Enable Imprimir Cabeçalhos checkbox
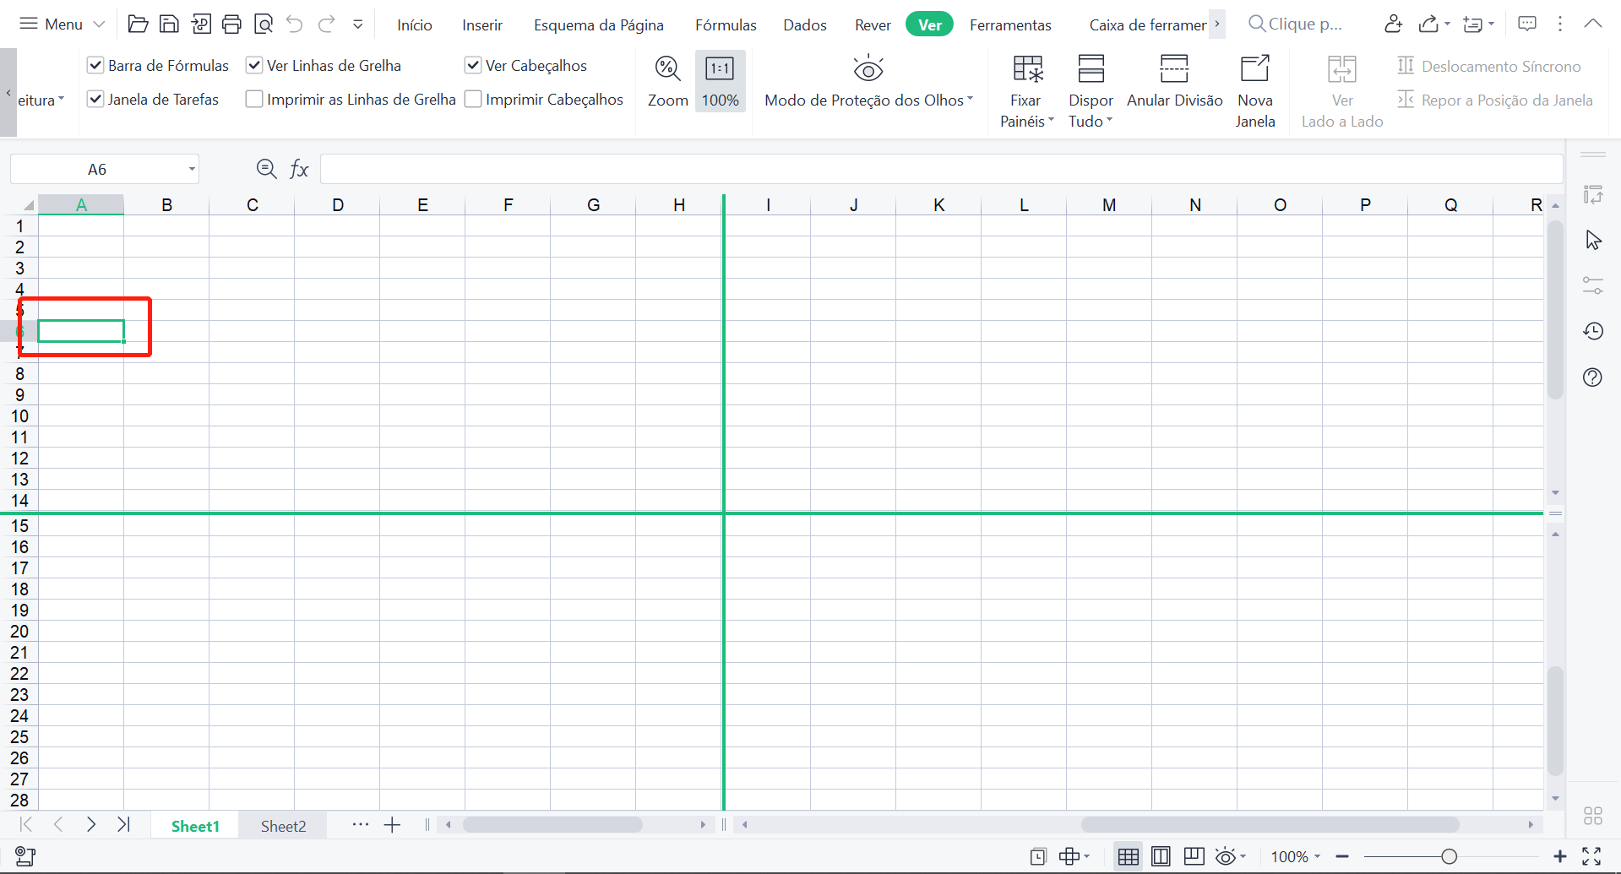Screen dimensions: 1621x874 click(474, 100)
